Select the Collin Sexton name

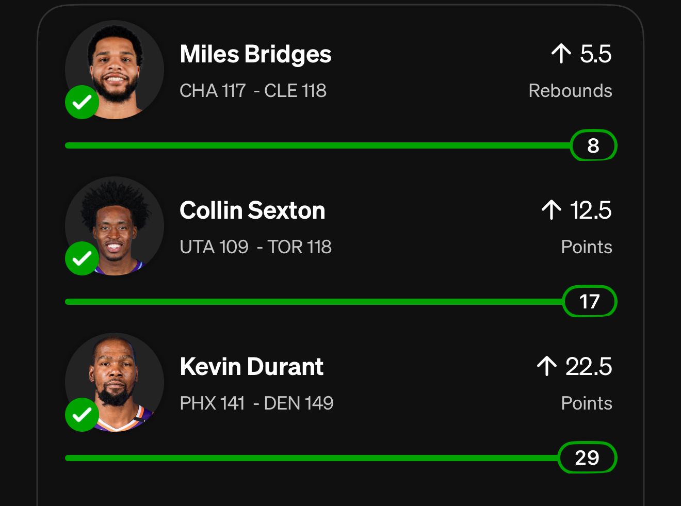click(x=252, y=210)
